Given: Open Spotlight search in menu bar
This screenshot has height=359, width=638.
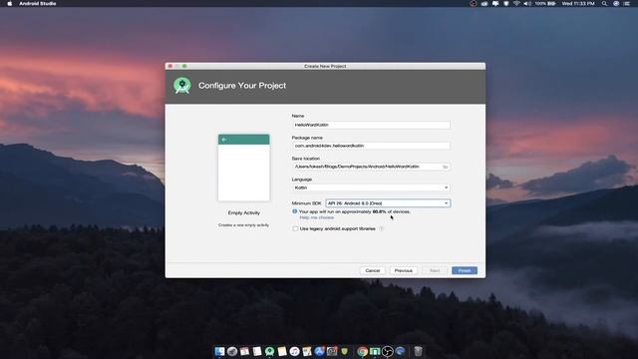Looking at the screenshot, I should pyautogui.click(x=605, y=3).
